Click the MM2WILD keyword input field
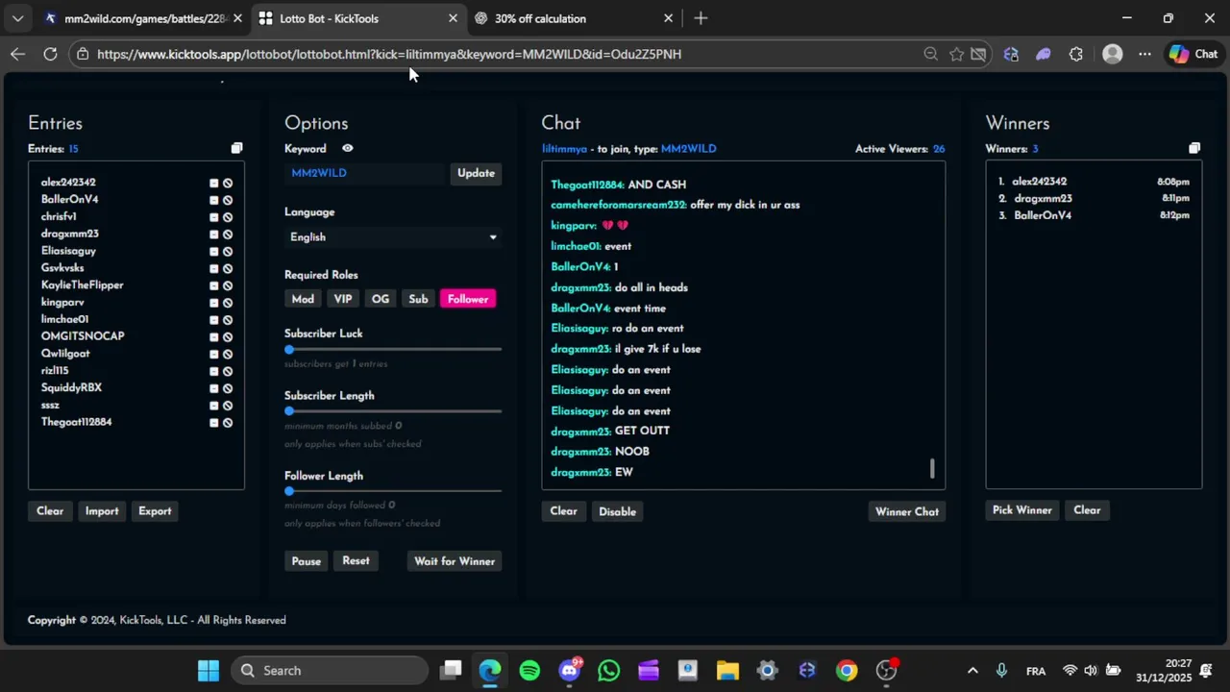 click(365, 173)
